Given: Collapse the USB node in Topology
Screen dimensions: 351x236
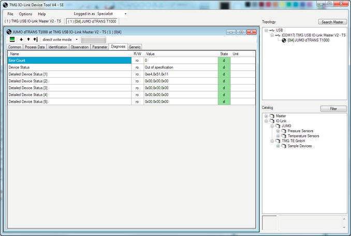Looking at the screenshot, I should pos(266,30).
